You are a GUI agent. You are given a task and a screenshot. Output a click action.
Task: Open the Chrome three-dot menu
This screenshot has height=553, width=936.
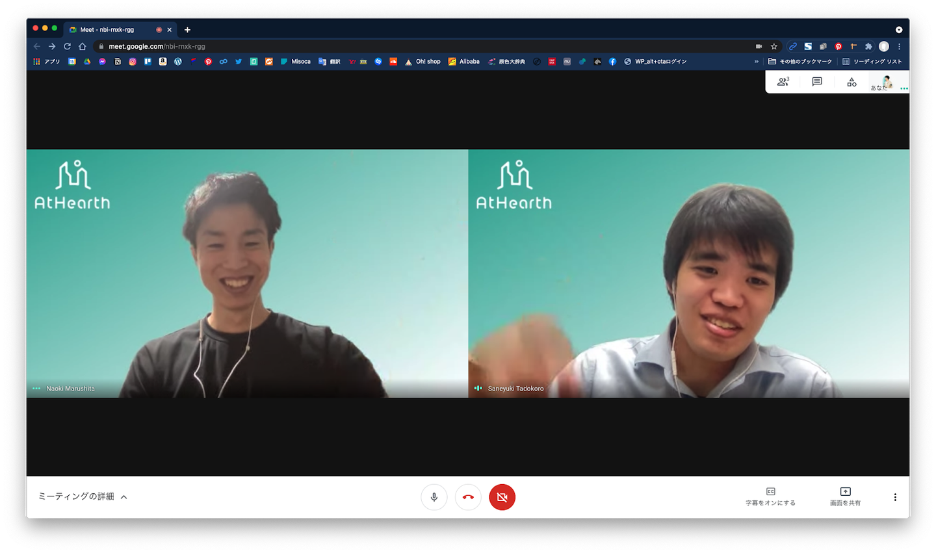coord(900,46)
